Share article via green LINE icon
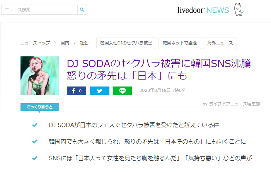This screenshot has width=271, height=173. 123,91
